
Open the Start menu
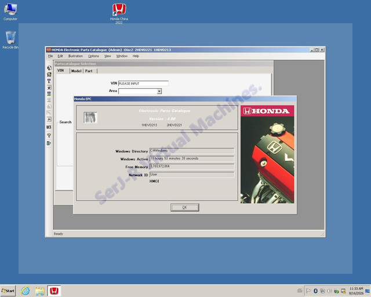8,291
